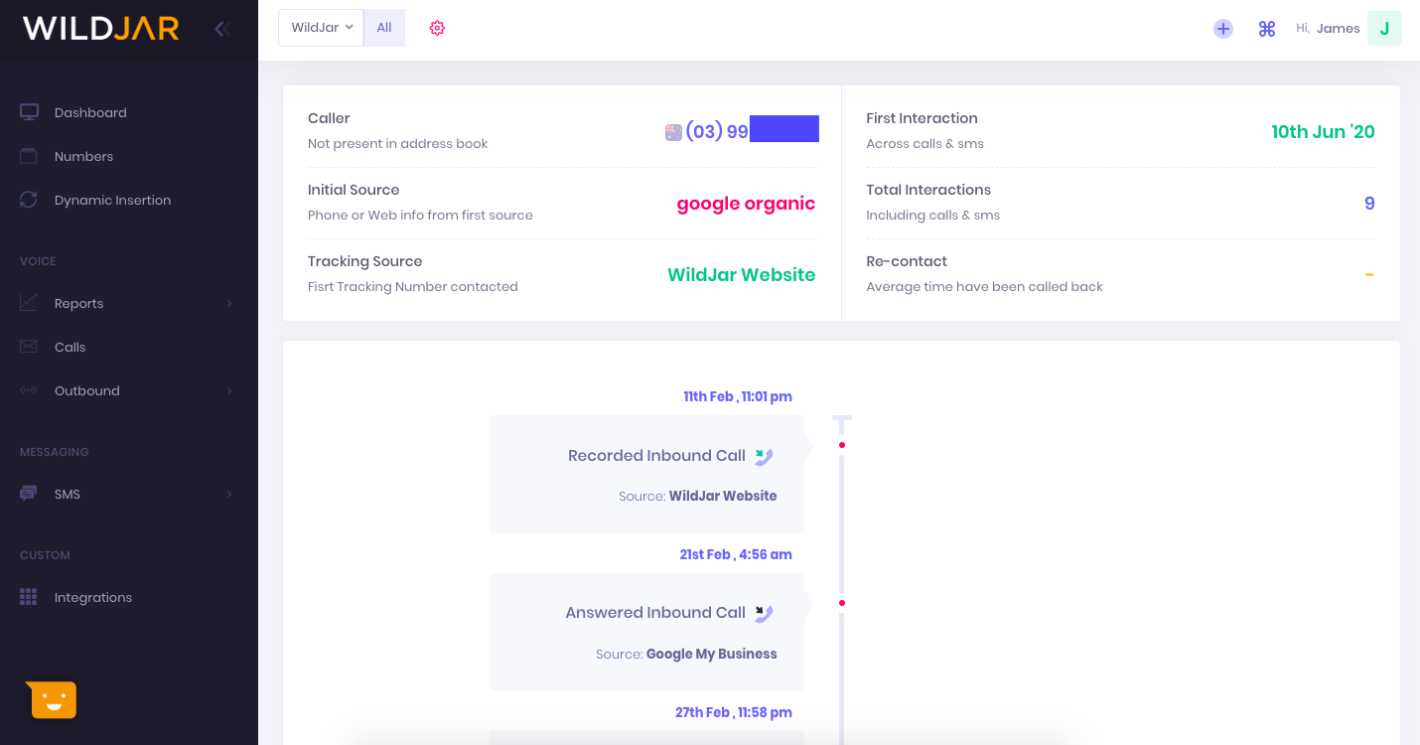Image resolution: width=1420 pixels, height=745 pixels.
Task: Open Integrations from the sidebar
Action: point(93,597)
